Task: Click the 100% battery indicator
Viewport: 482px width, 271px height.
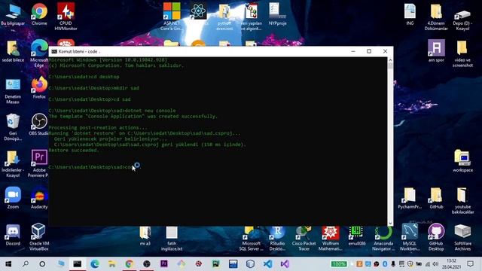Action: coord(339,264)
